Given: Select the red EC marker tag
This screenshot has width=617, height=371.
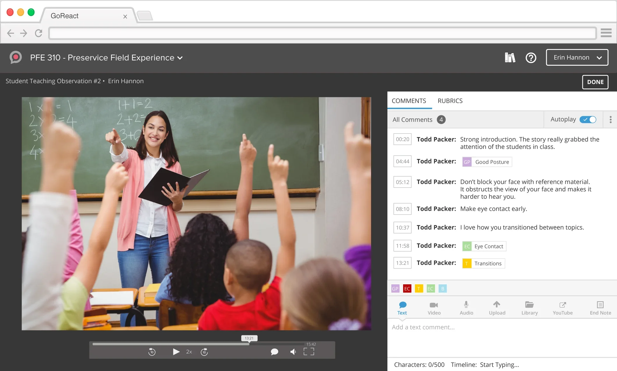Looking at the screenshot, I should [407, 289].
